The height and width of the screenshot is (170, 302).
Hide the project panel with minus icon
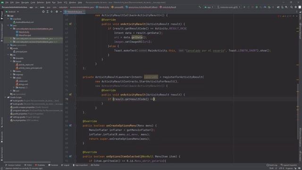(61, 12)
